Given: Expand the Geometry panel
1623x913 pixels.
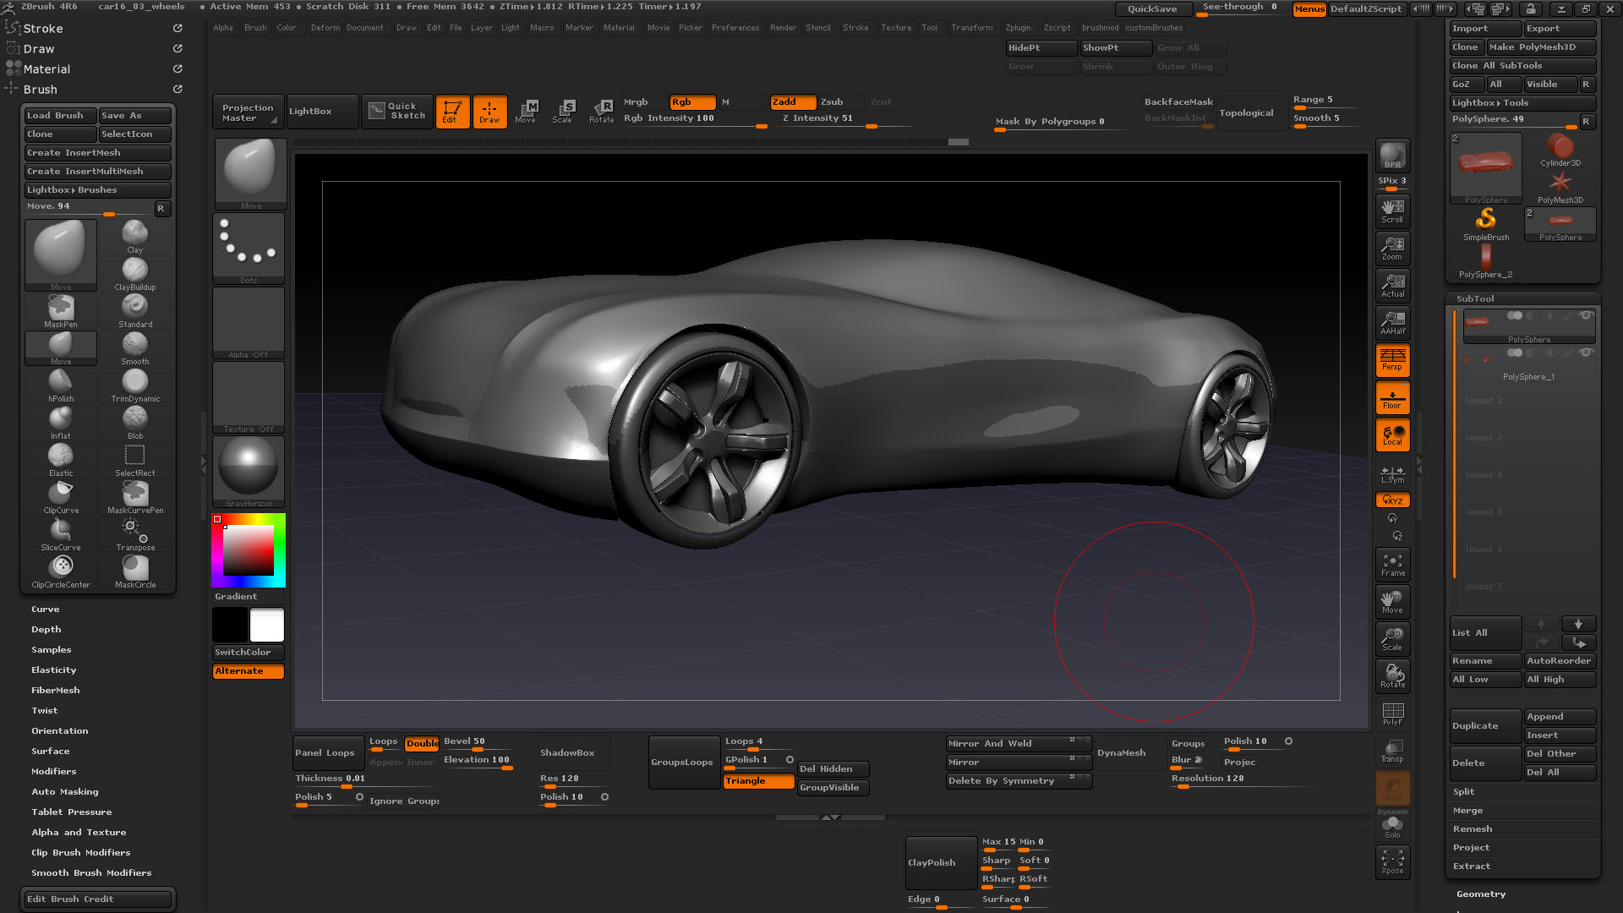Looking at the screenshot, I should point(1475,893).
